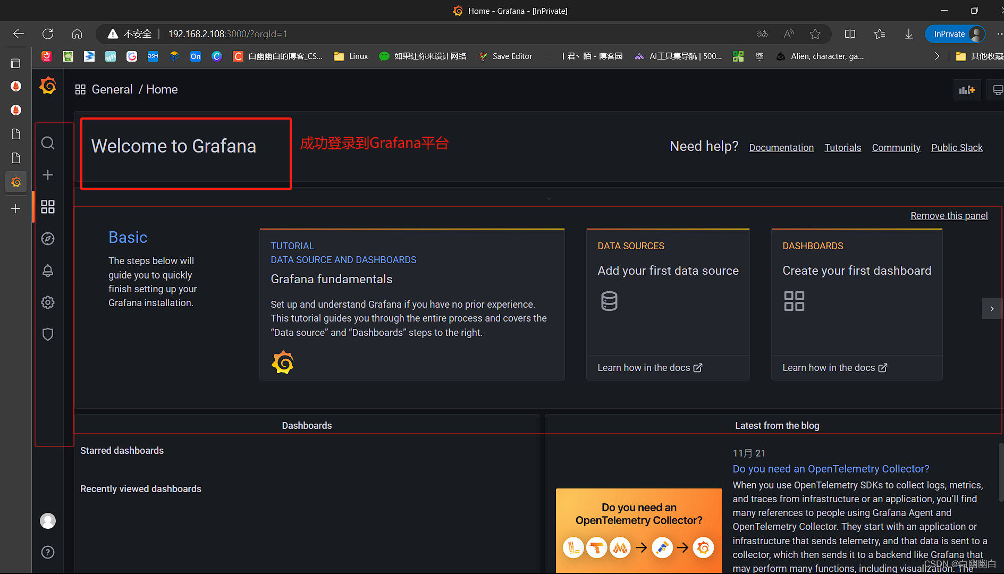Click the dashboard grid icon beside General
1004x574 pixels.
pyautogui.click(x=80, y=89)
